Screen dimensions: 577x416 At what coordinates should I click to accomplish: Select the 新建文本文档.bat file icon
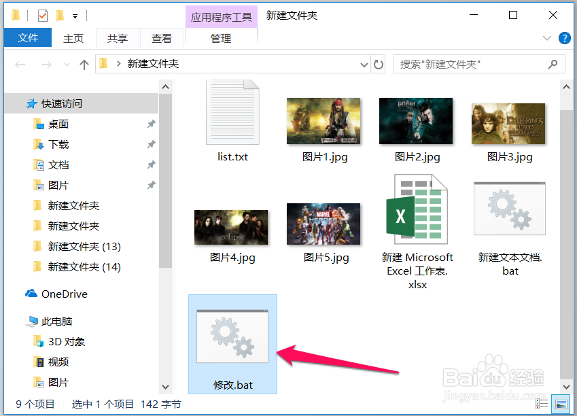510,209
